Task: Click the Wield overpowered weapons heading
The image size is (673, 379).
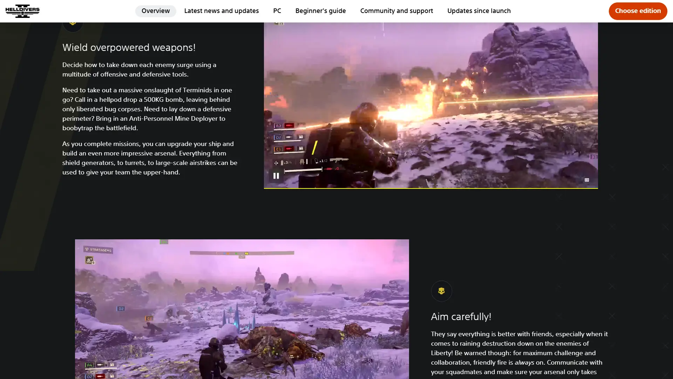Action: point(129,47)
